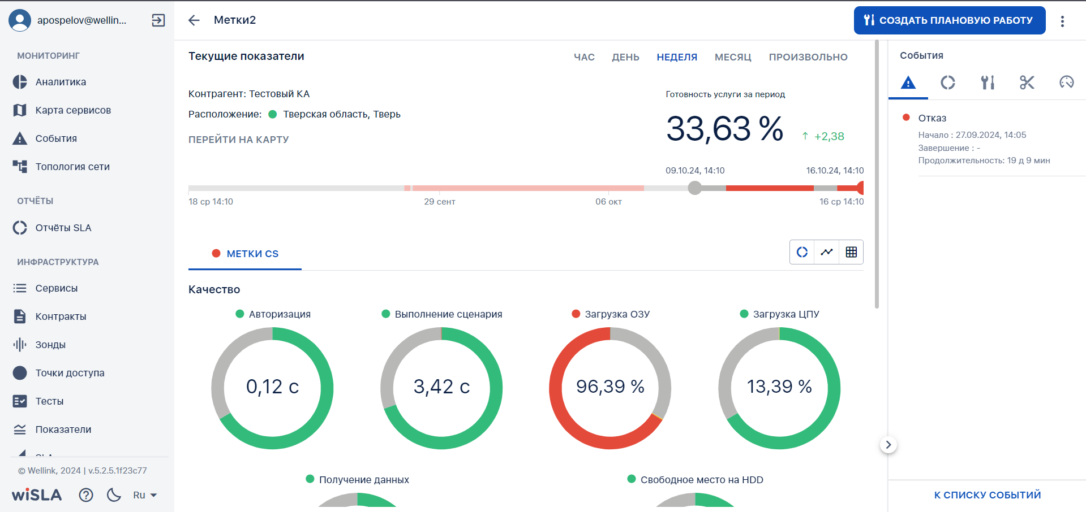The width and height of the screenshot is (1086, 512).
Task: Select the МЕСЯЦ period tab
Action: click(x=733, y=57)
